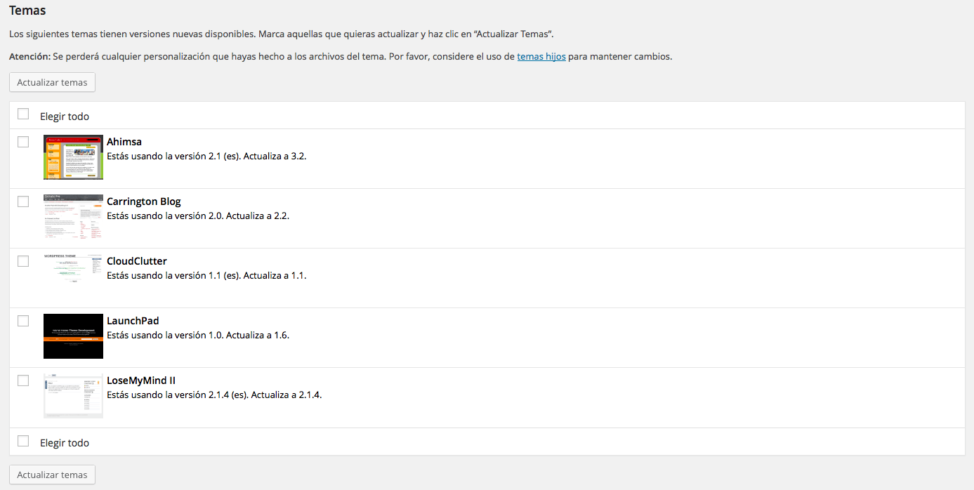Check the top "Elegir todo" checkbox
Image resolution: width=974 pixels, height=490 pixels.
(23, 114)
